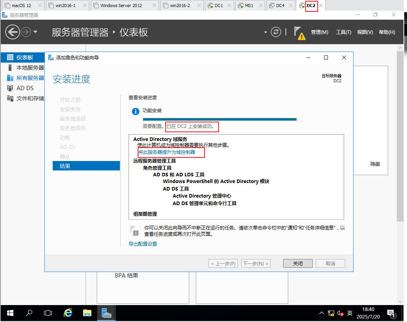Viewport: 407px width, 322px height.
Task: Select AD DS in the sidebar
Action: (22, 88)
